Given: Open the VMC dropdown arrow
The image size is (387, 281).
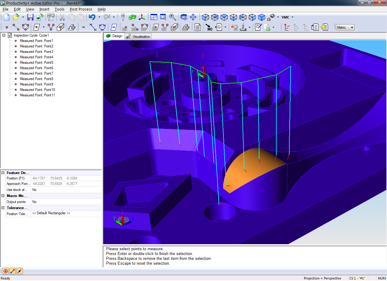Looking at the screenshot, I should 292,17.
